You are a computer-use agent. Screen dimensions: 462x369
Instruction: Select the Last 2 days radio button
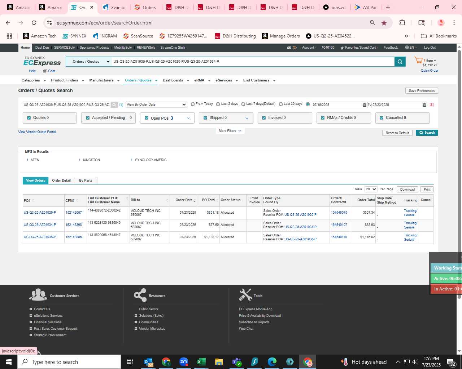pyautogui.click(x=218, y=104)
